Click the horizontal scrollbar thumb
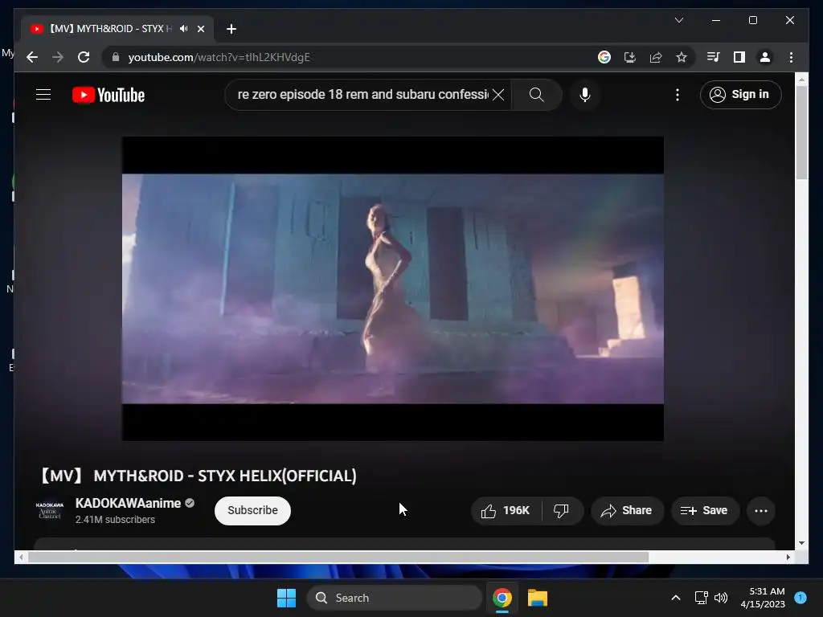The height and width of the screenshot is (617, 823). (x=338, y=558)
